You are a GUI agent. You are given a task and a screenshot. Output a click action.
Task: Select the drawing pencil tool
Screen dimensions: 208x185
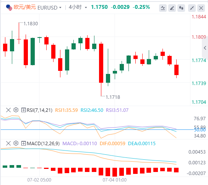coord(172,8)
